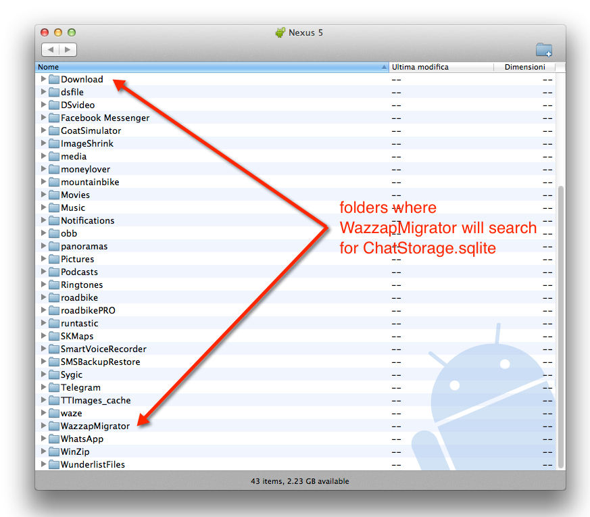
Task: Create a new folder with the toolbar icon
Action: point(544,49)
